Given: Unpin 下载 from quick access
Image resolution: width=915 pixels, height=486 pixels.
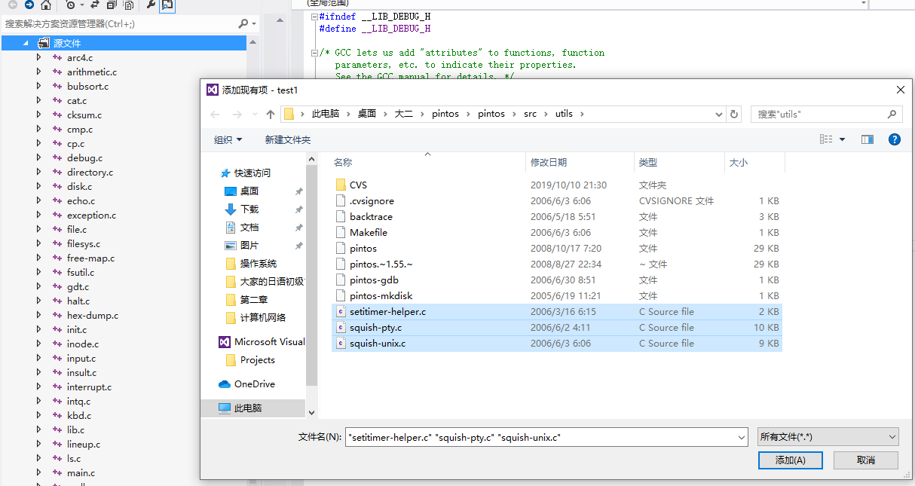Looking at the screenshot, I should tap(299, 209).
